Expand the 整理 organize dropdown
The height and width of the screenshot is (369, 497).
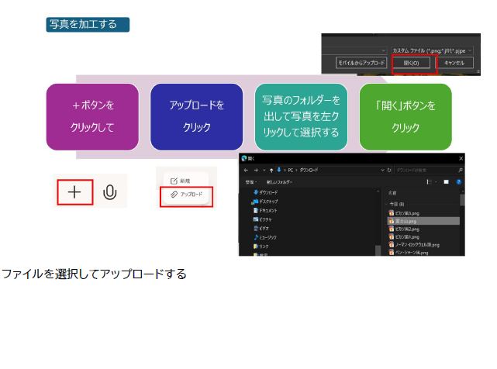(x=251, y=181)
